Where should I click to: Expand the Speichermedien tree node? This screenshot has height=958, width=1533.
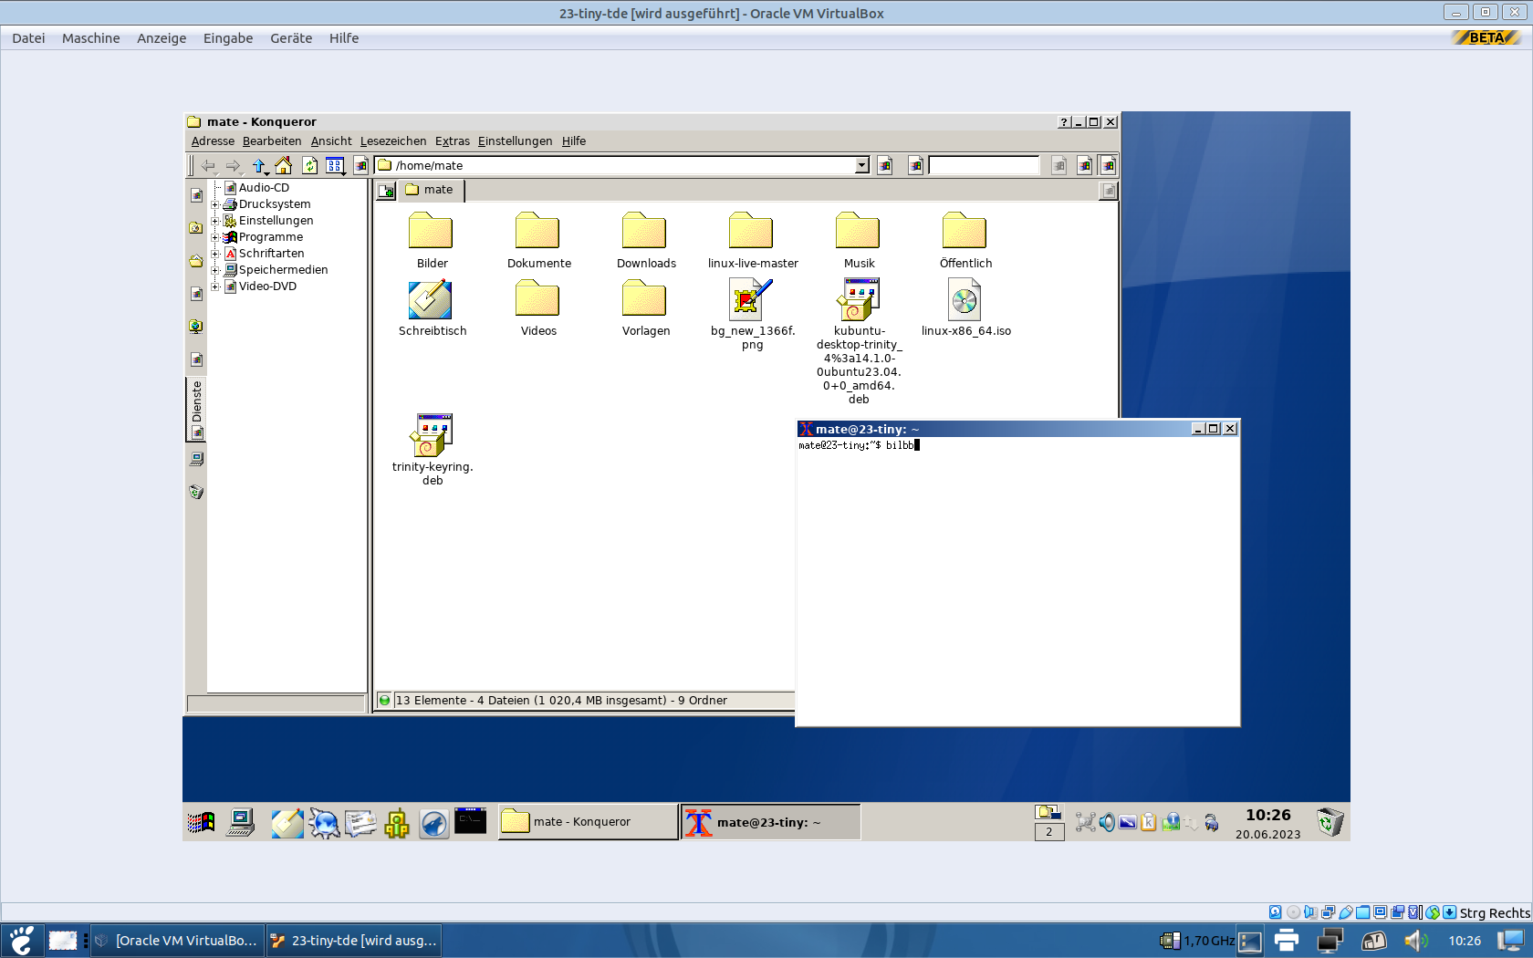215,270
